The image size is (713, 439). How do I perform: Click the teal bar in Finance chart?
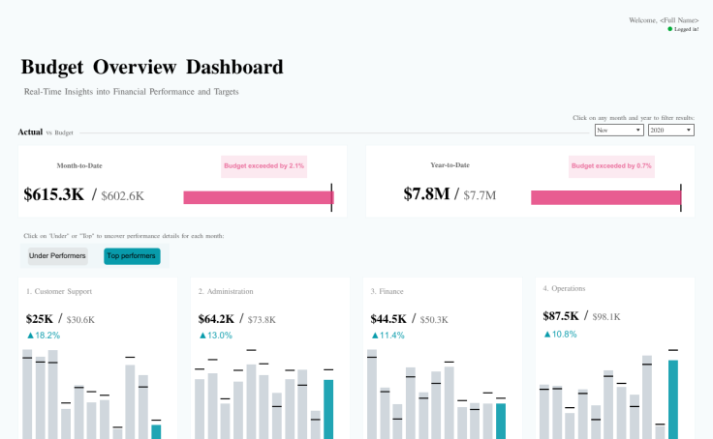(501, 422)
